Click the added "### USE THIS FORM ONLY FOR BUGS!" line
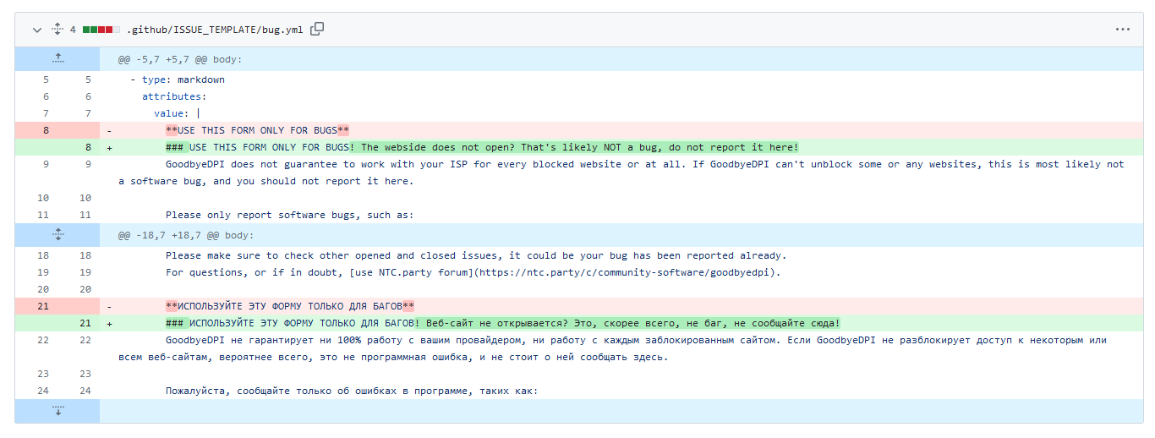Screen dimensions: 1155x438 pos(482,147)
